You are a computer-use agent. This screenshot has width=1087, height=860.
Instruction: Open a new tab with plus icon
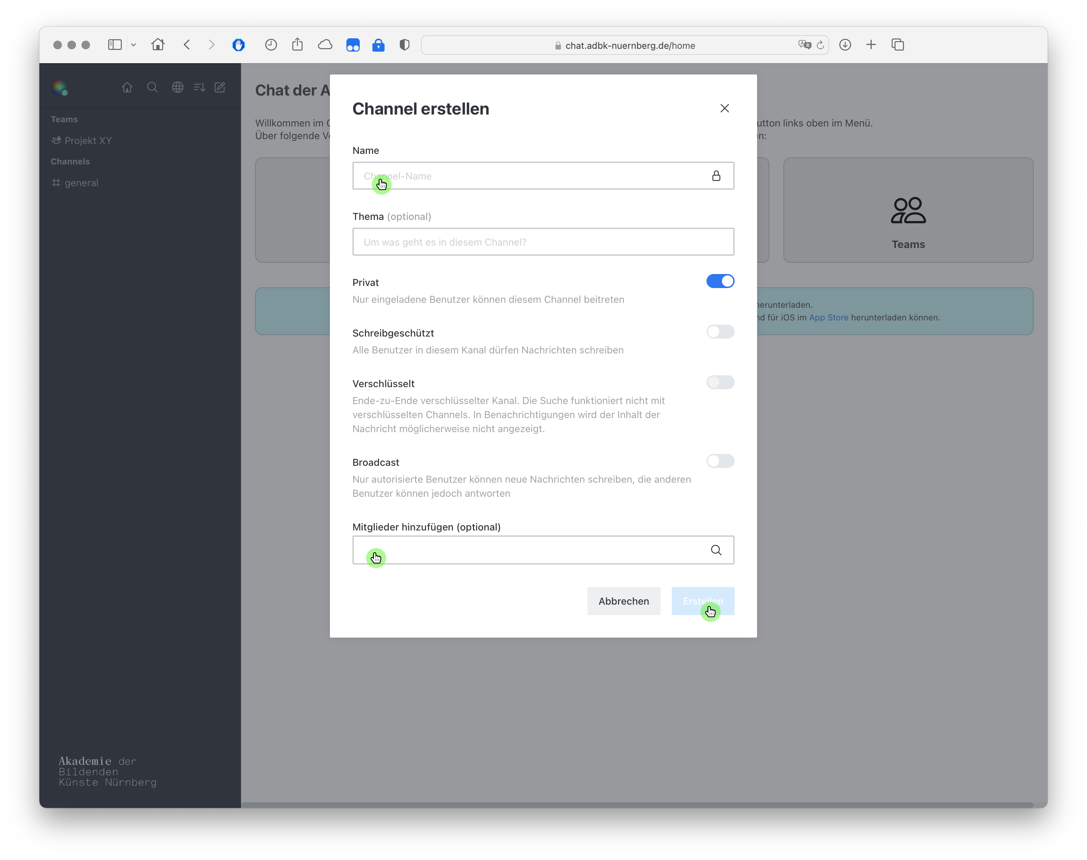pos(871,45)
